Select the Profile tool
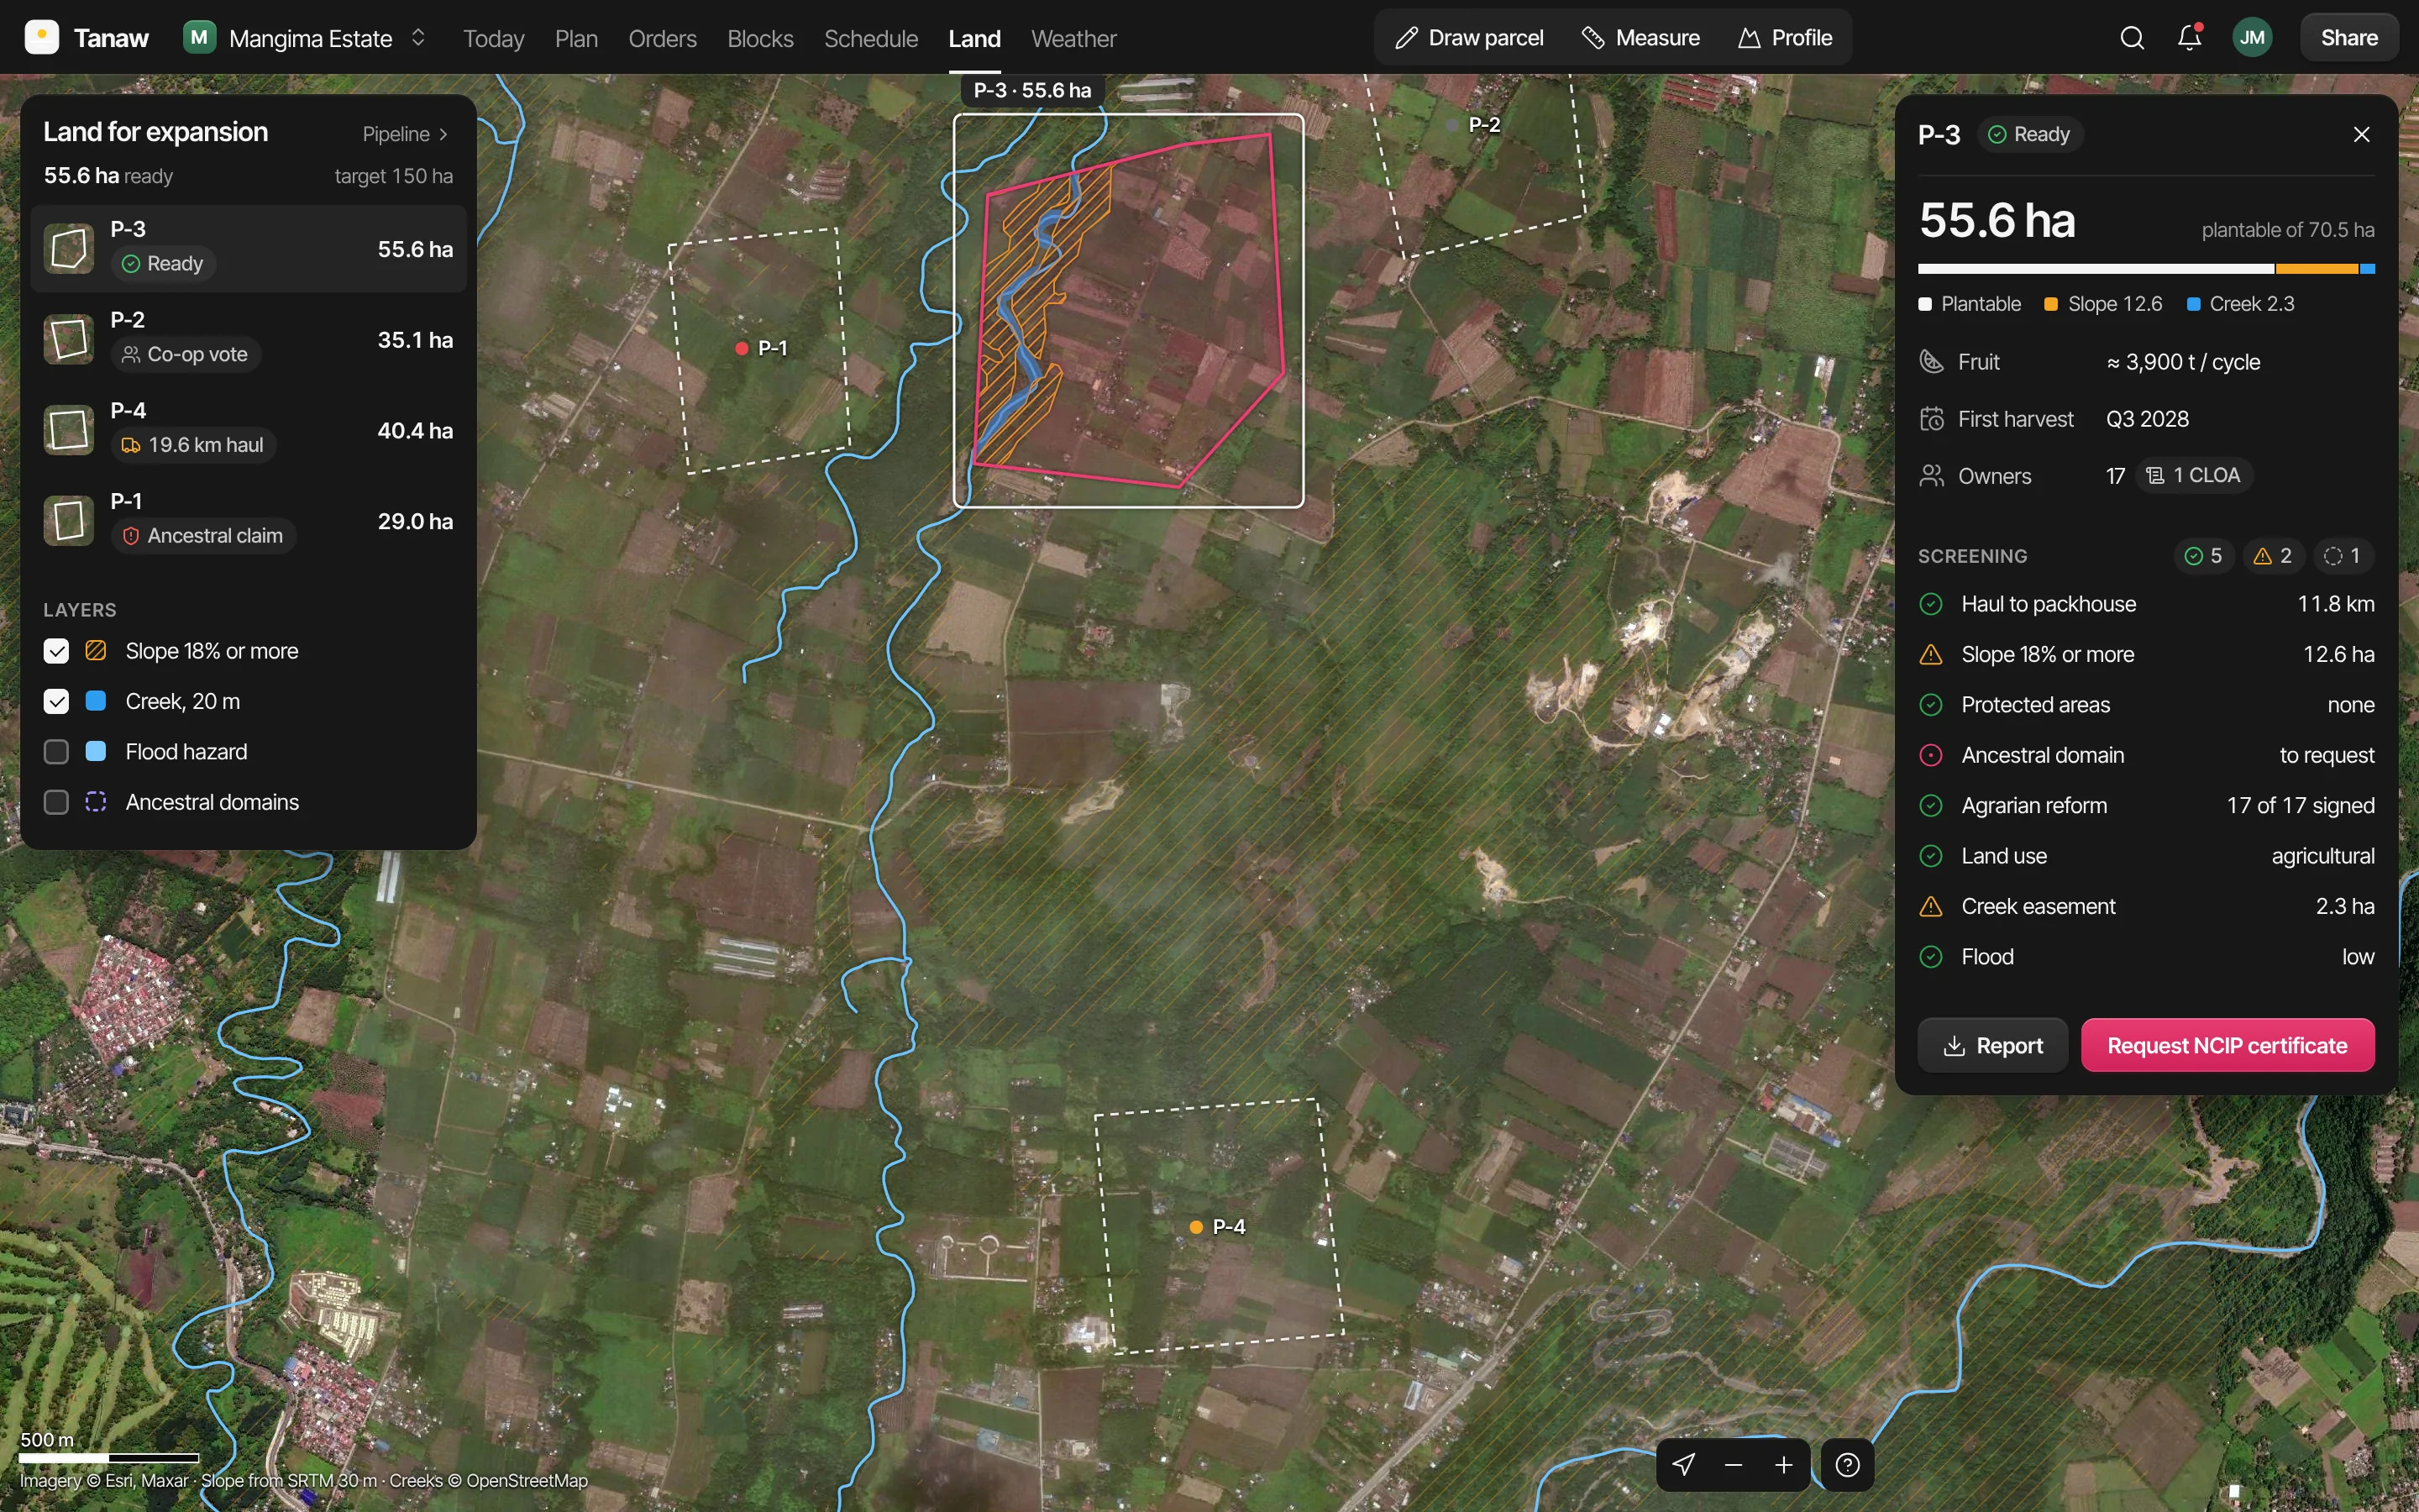Screen dimensions: 2419x1512 pos(1785,38)
